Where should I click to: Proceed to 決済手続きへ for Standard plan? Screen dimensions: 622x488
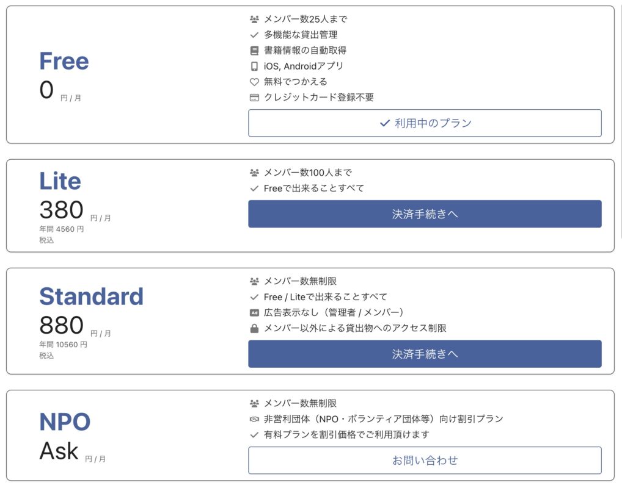coord(425,354)
